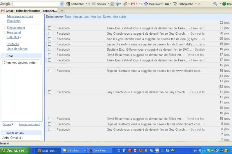Viewport: 232px width, 154px height.
Task: Check the Tarek Ben Yakhlef email of 21 janv.
Action: tap(49, 28)
